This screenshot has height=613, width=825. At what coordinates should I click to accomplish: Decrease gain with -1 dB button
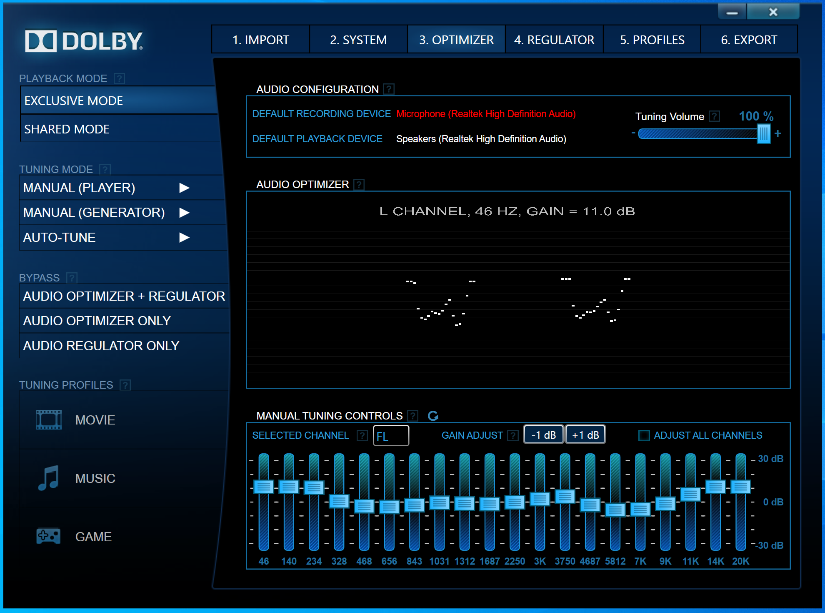click(x=544, y=435)
